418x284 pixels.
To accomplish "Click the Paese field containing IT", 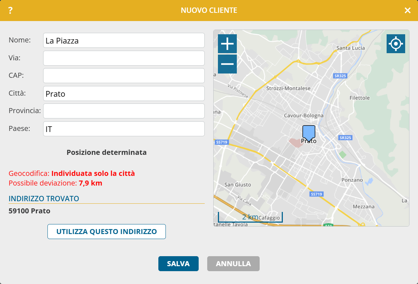I will (x=124, y=129).
